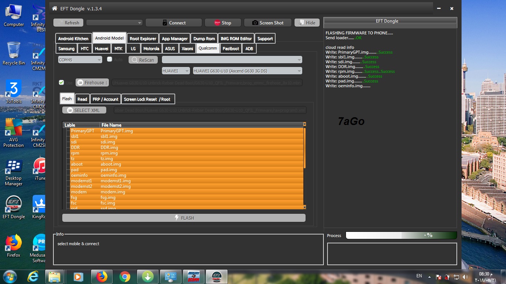Select the Samsung brand tab
Image resolution: width=506 pixels, height=284 pixels.
(x=66, y=48)
